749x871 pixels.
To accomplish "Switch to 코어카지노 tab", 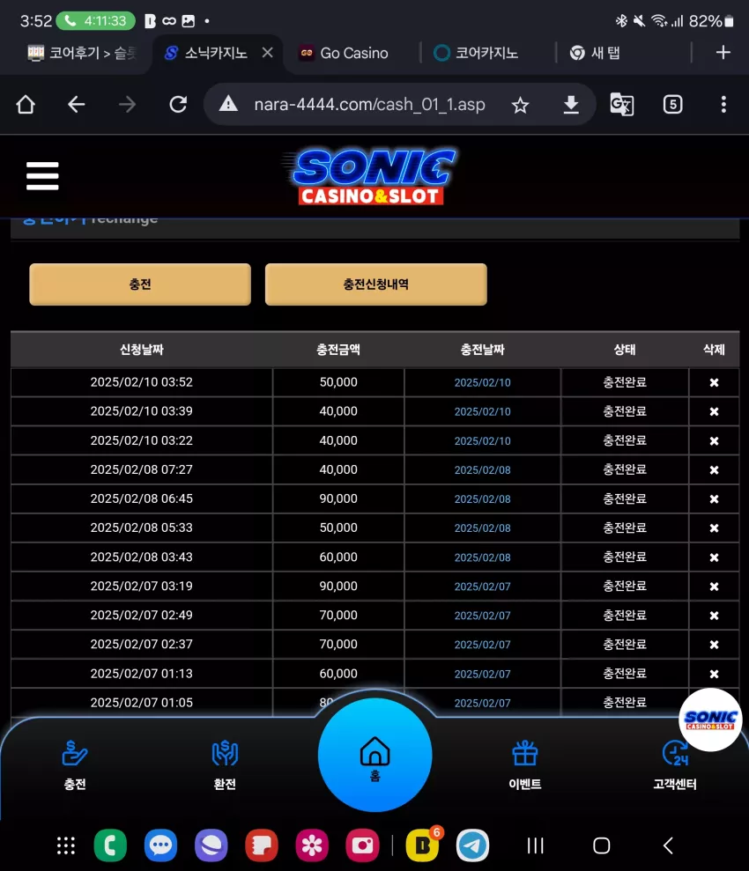I will click(x=476, y=54).
